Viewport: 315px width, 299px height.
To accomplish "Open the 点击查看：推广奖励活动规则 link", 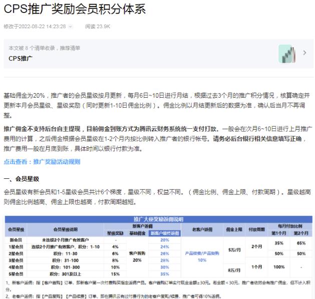I will click(42, 162).
